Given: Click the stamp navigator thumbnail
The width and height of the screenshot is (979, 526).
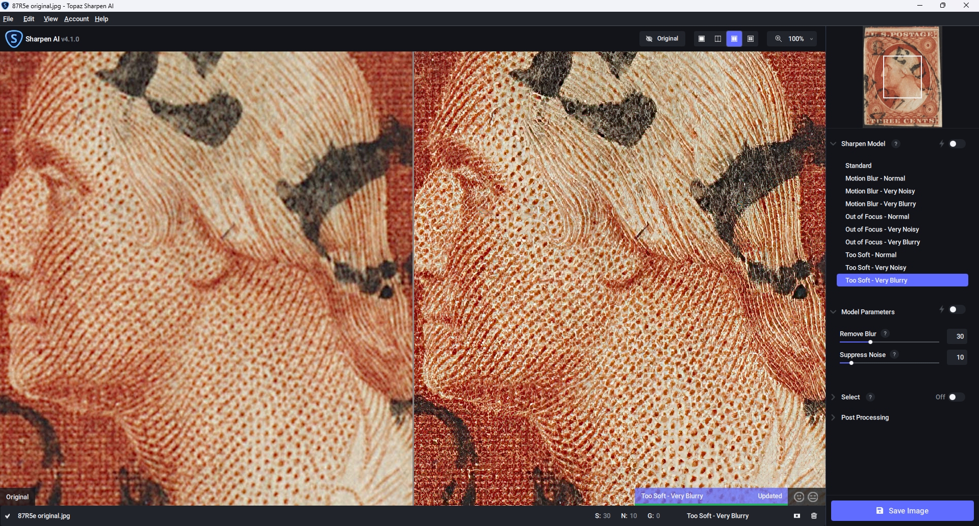Looking at the screenshot, I should 902,76.
